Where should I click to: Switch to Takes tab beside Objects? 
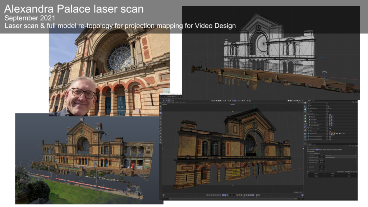[313, 100]
